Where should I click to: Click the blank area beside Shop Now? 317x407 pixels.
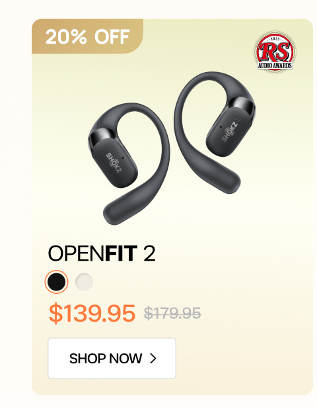tap(244, 359)
